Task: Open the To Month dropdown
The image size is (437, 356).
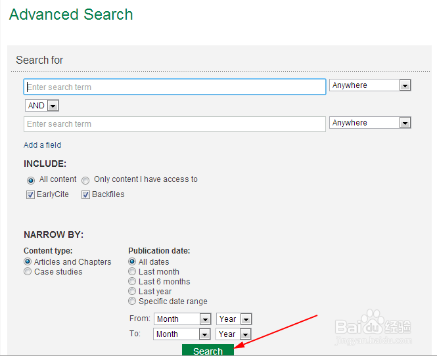Action: point(182,334)
